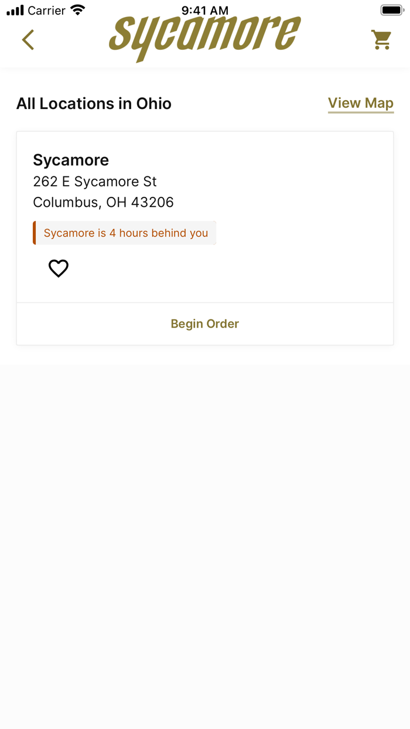
Task: Tap Begin Order for Sycamore
Action: 204,323
